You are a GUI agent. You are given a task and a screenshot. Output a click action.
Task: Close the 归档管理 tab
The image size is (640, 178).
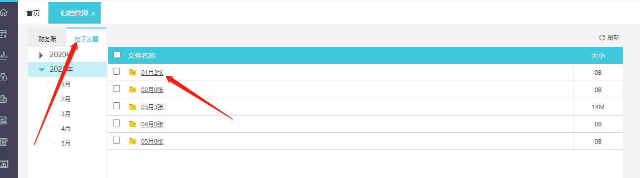93,14
